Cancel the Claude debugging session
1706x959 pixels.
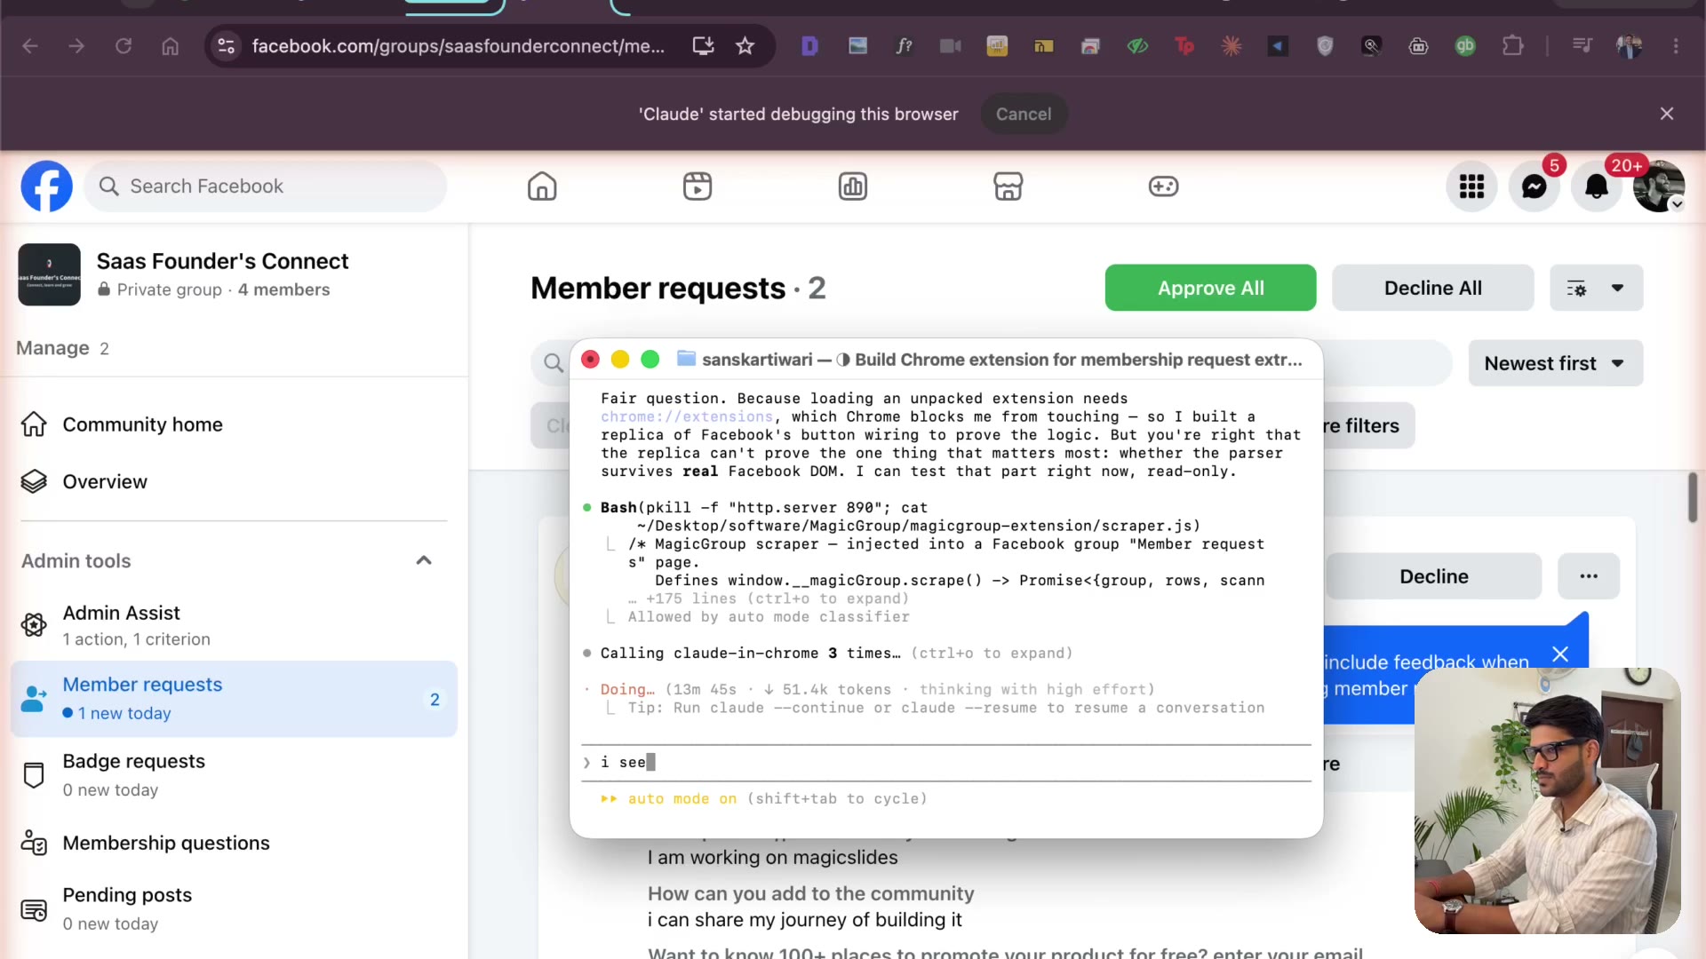point(1024,115)
